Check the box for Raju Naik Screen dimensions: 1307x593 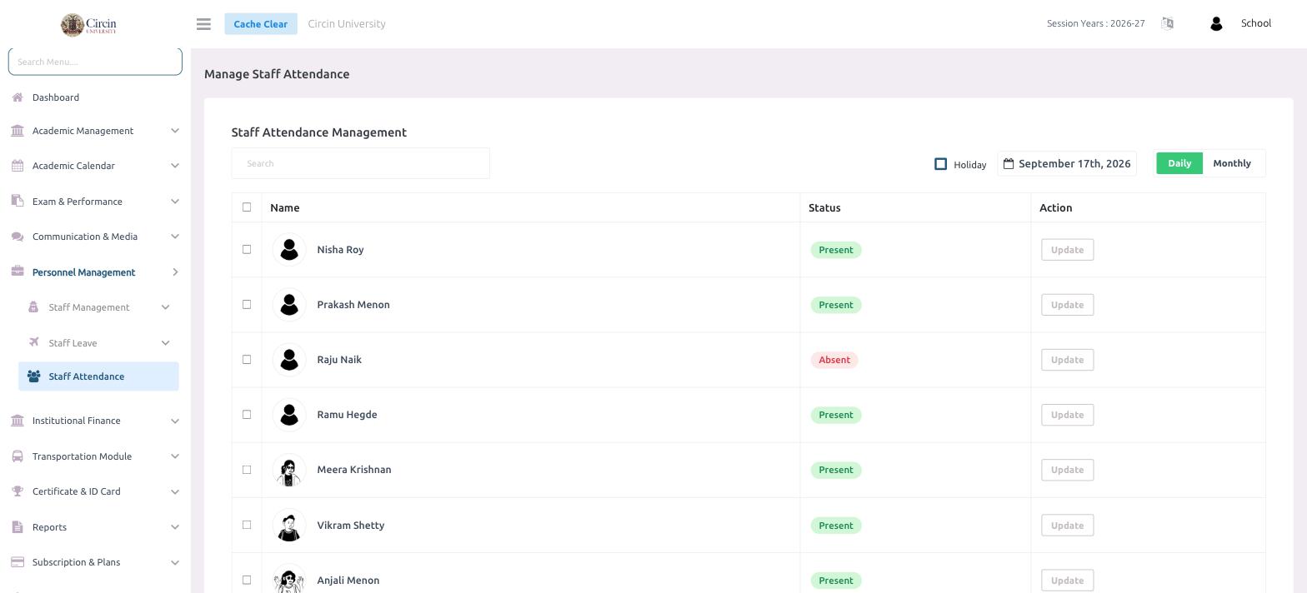point(247,359)
